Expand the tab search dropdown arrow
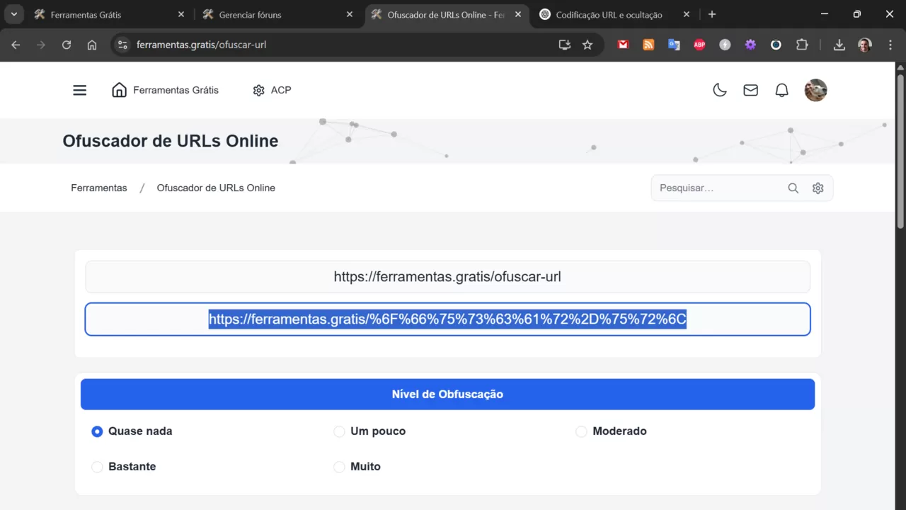The width and height of the screenshot is (906, 510). 13,14
